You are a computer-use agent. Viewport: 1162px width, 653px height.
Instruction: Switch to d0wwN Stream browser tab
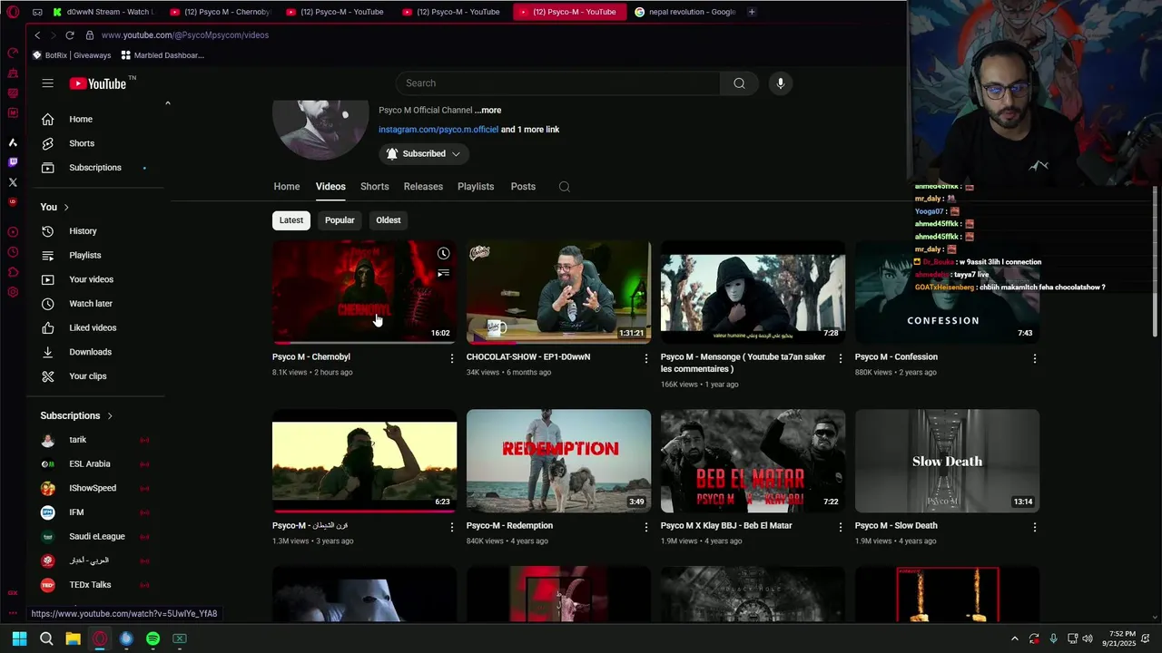click(103, 12)
